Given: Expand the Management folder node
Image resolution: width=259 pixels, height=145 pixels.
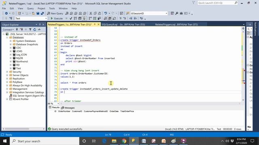Looking at the screenshot, I should [7, 89].
